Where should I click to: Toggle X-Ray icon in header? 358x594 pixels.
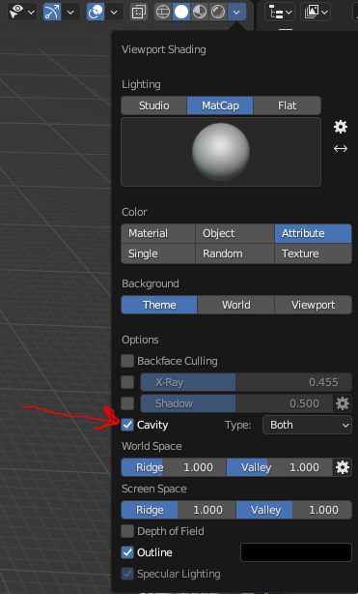point(139,13)
